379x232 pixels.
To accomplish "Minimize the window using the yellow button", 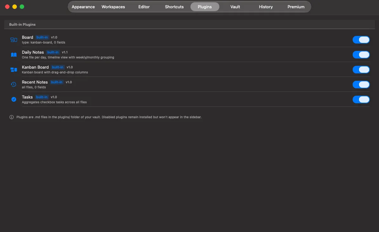I will click(x=15, y=7).
